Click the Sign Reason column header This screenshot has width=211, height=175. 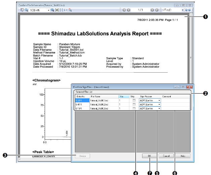point(150,96)
